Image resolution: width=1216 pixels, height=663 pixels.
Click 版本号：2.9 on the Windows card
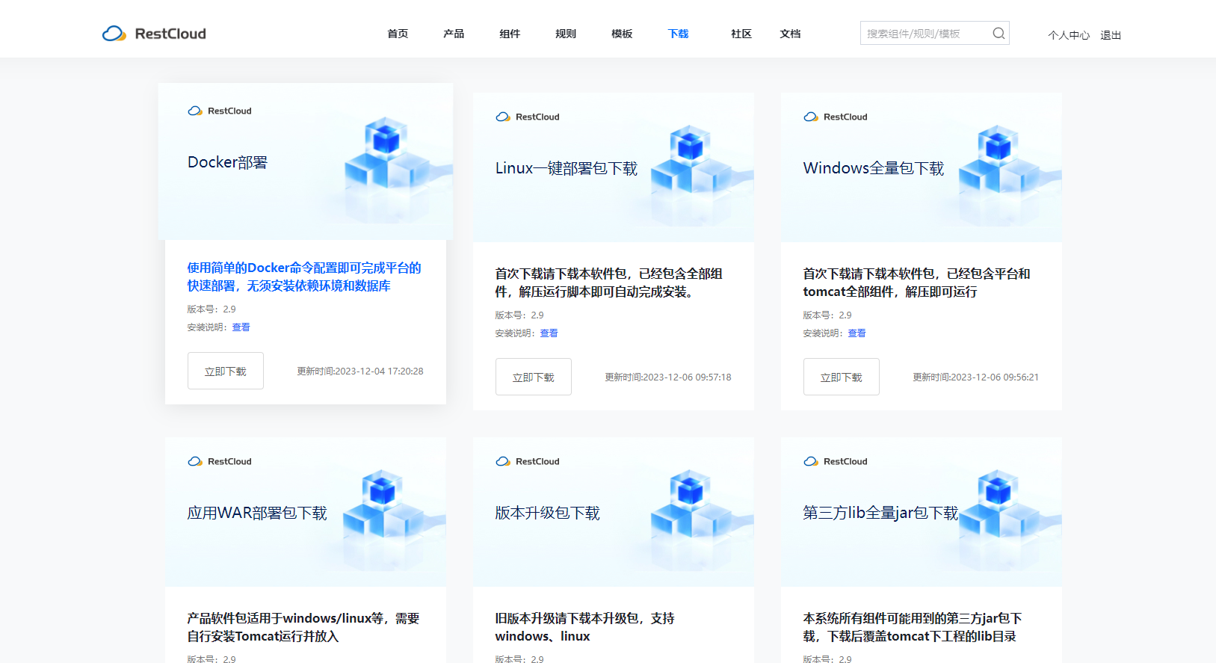coord(827,315)
